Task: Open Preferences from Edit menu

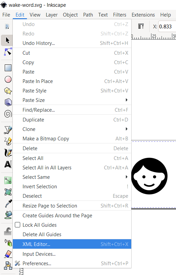Action: [x=72, y=264]
